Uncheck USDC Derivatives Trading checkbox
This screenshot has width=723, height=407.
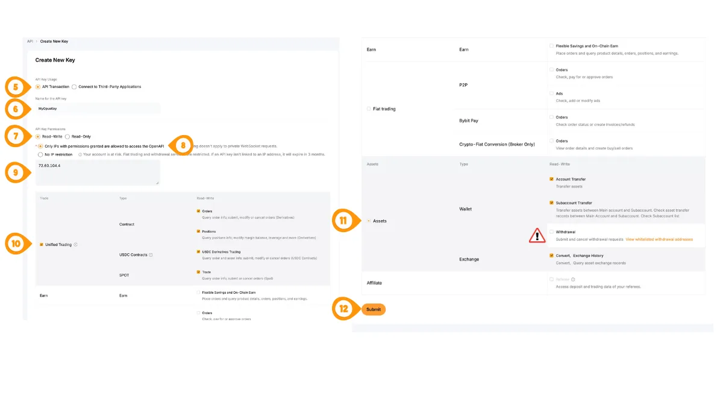(198, 251)
